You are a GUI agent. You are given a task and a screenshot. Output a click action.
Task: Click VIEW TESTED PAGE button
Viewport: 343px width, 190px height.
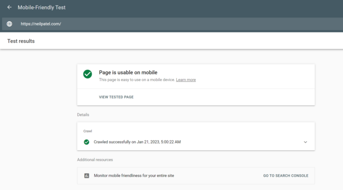coord(116,97)
